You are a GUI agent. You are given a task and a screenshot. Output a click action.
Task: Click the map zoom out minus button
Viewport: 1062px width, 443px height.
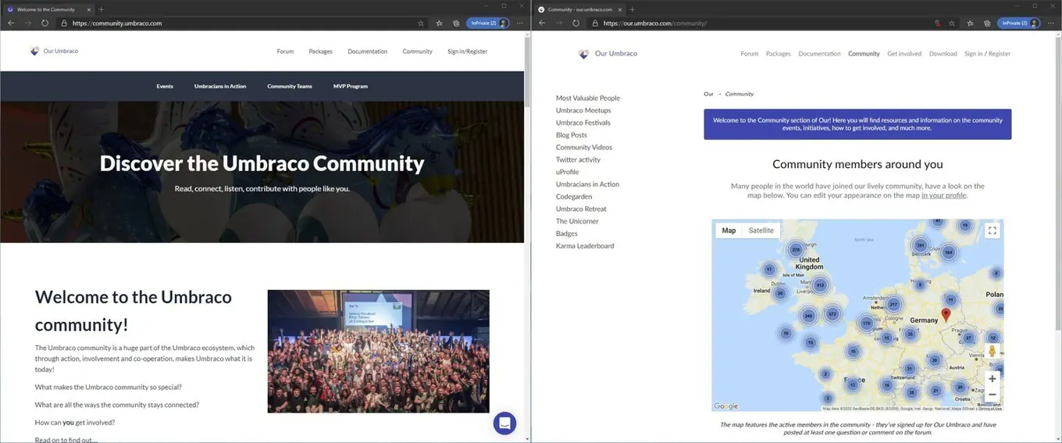tap(992, 395)
